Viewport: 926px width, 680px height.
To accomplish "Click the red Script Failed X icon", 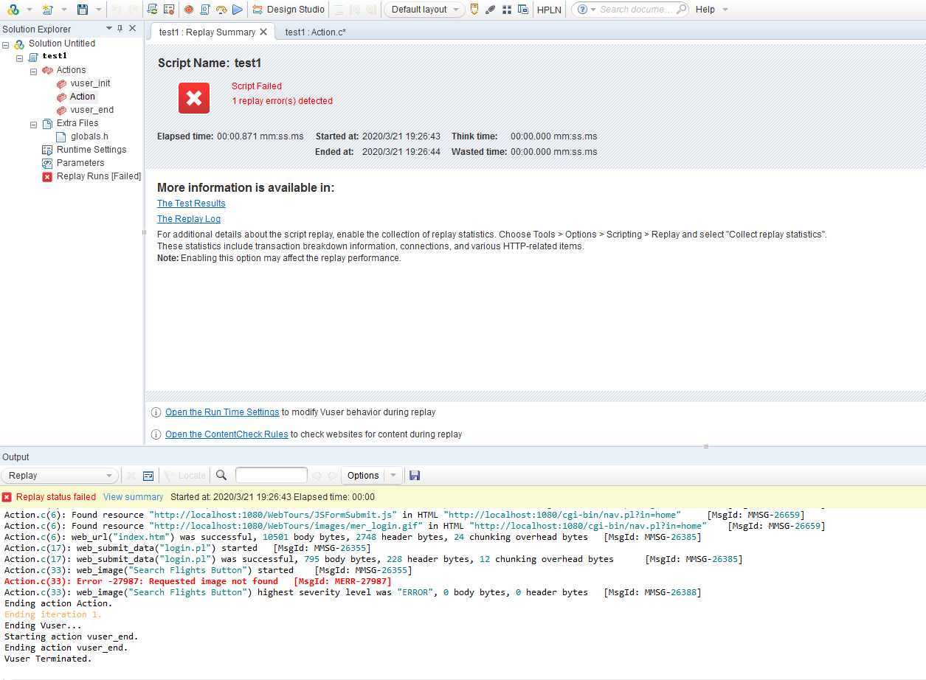I will [194, 97].
